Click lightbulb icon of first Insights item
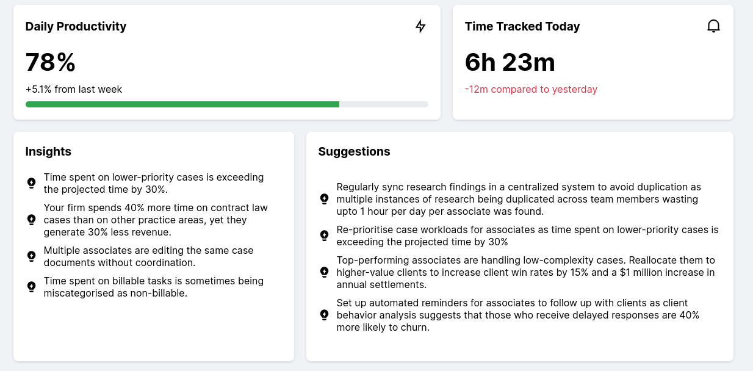 pyautogui.click(x=32, y=183)
